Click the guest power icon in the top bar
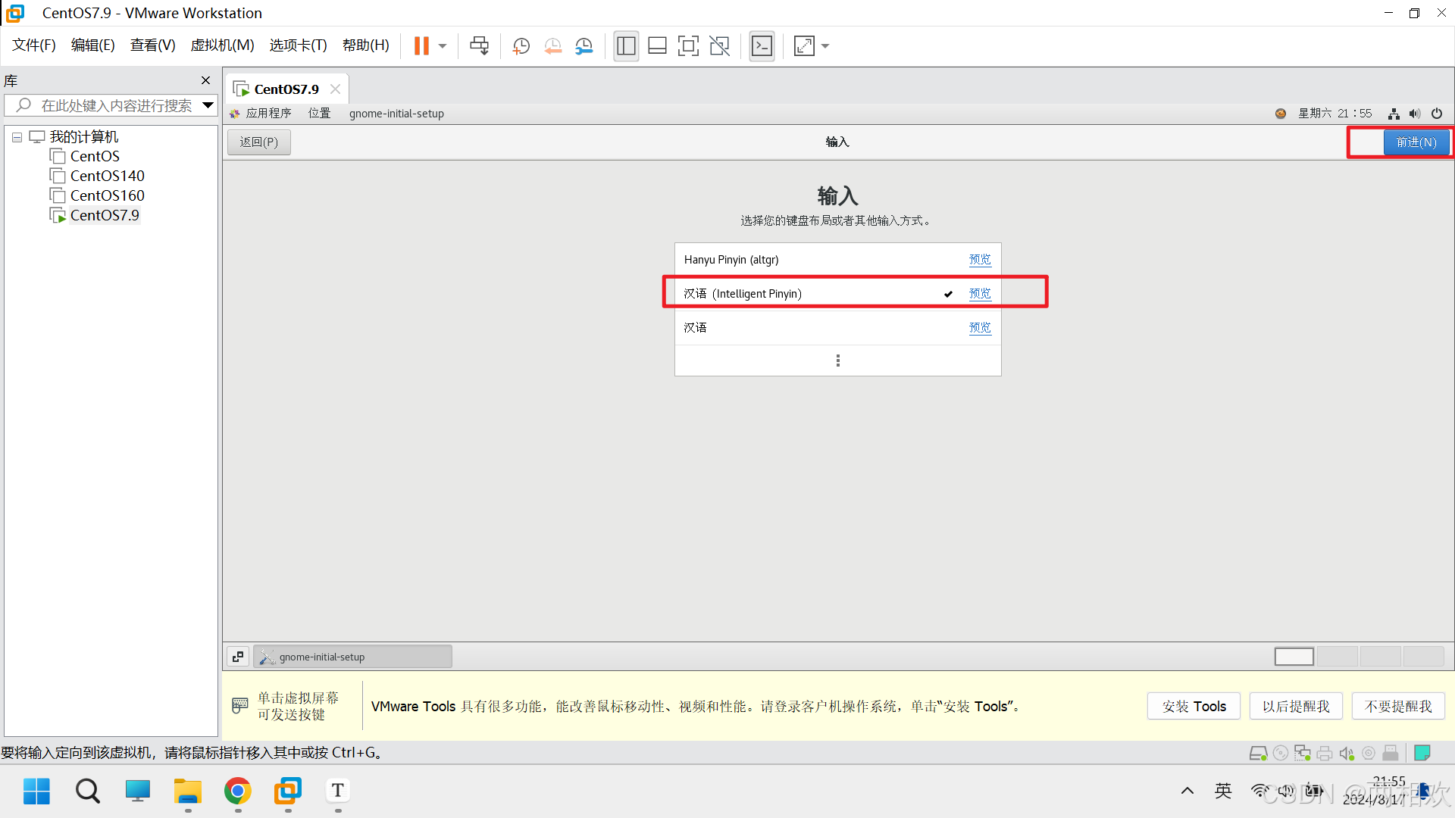The width and height of the screenshot is (1455, 818). [1437, 114]
